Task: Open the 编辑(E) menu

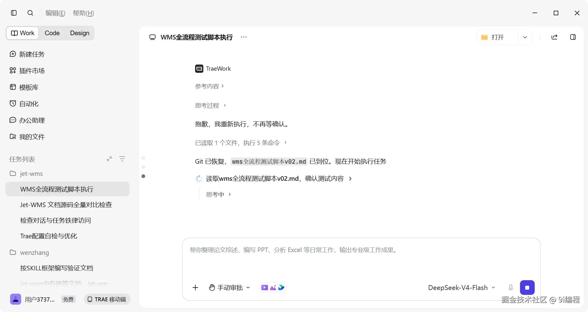Action: point(55,13)
